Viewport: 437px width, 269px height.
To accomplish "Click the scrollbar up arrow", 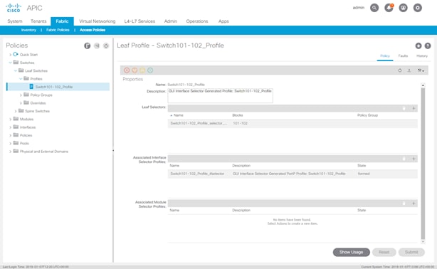I will point(423,85).
